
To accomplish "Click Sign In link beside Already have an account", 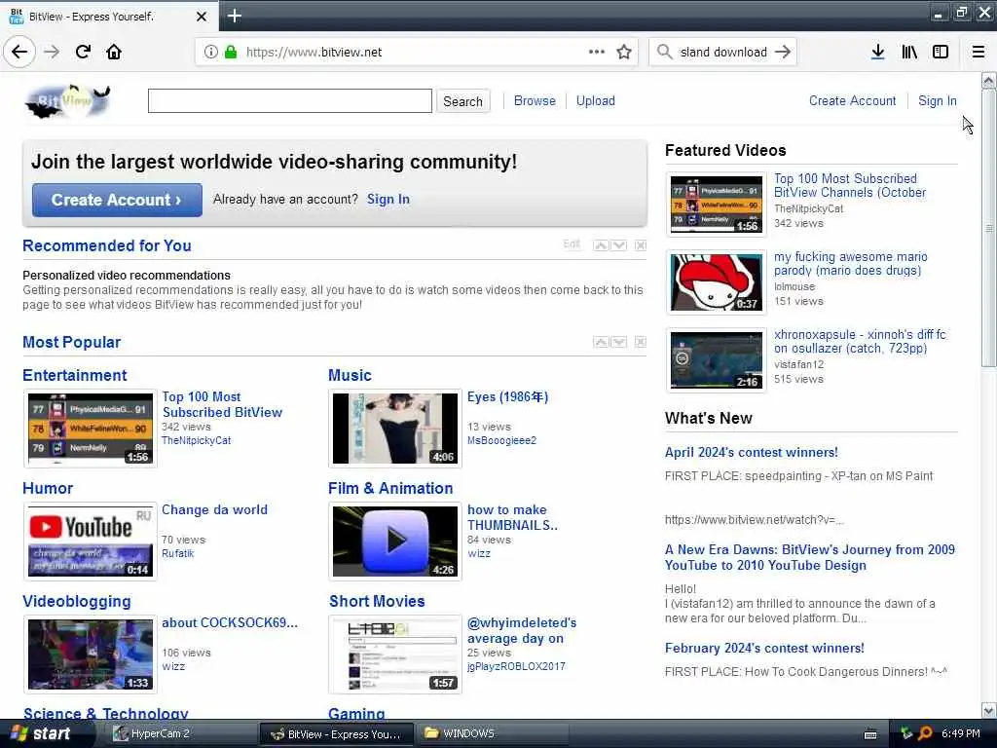I will coord(388,199).
